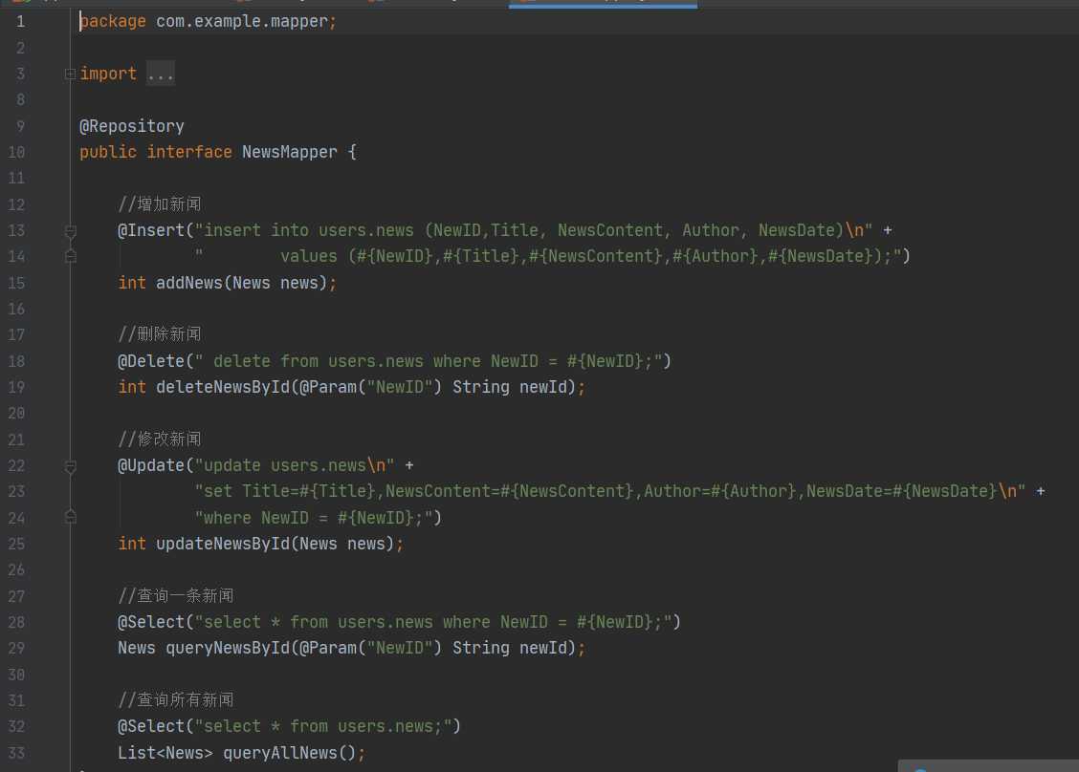Click the News return type on line 29
The width and height of the screenshot is (1079, 772).
point(136,648)
